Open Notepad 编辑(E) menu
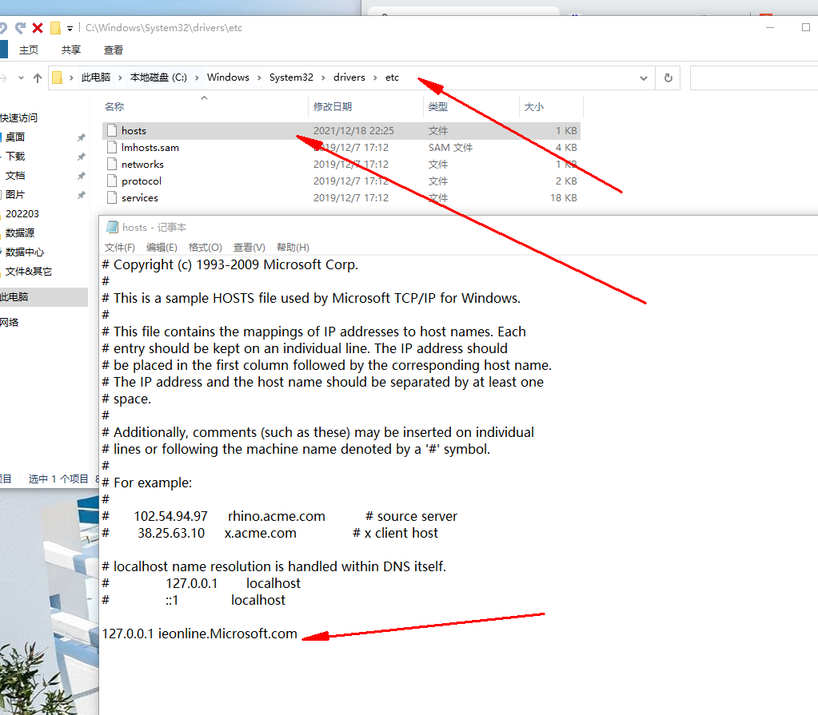Image resolution: width=818 pixels, height=715 pixels. pos(162,248)
